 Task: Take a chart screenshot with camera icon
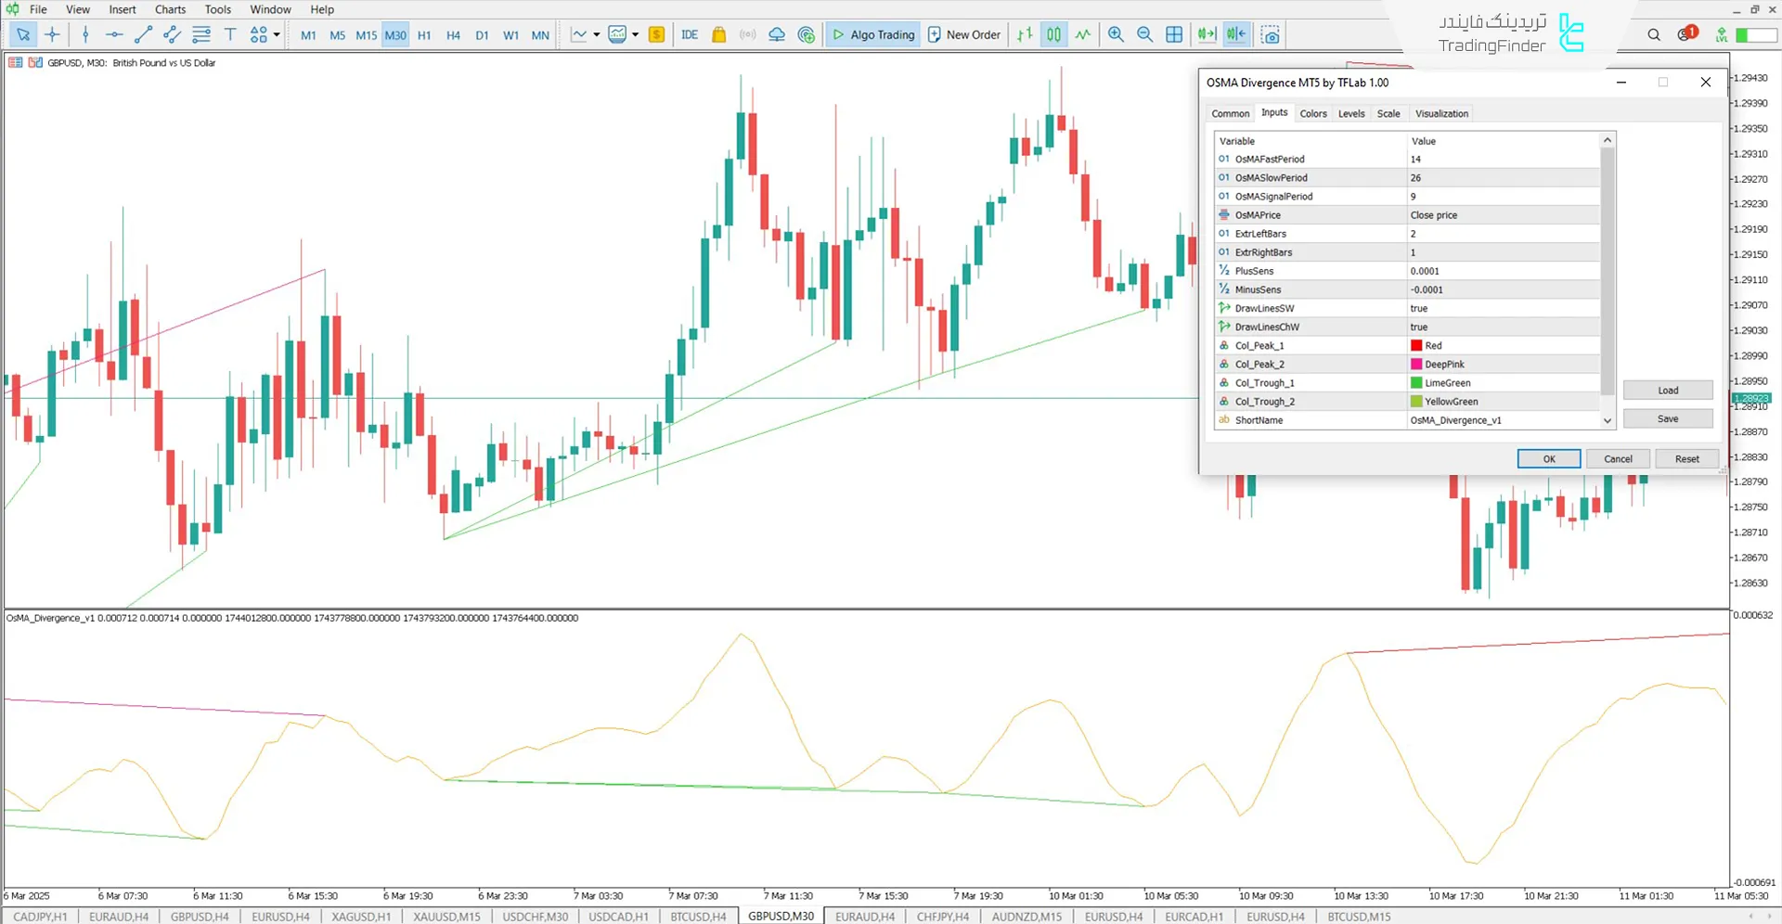(x=1271, y=34)
